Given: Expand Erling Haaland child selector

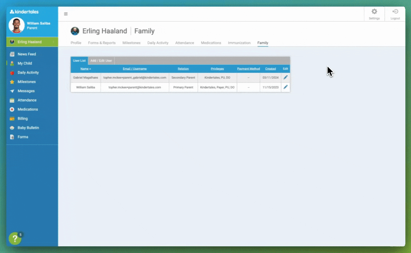Looking at the screenshot, I should tap(32, 42).
